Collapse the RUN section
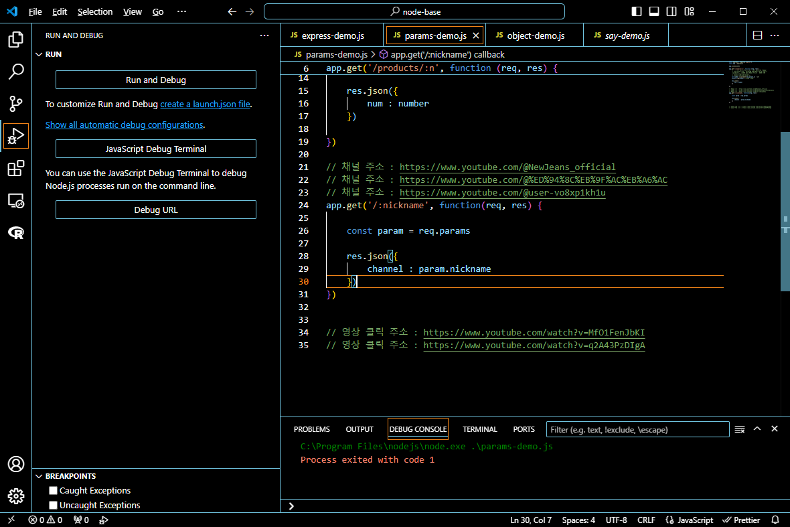The width and height of the screenshot is (790, 527). coord(39,54)
